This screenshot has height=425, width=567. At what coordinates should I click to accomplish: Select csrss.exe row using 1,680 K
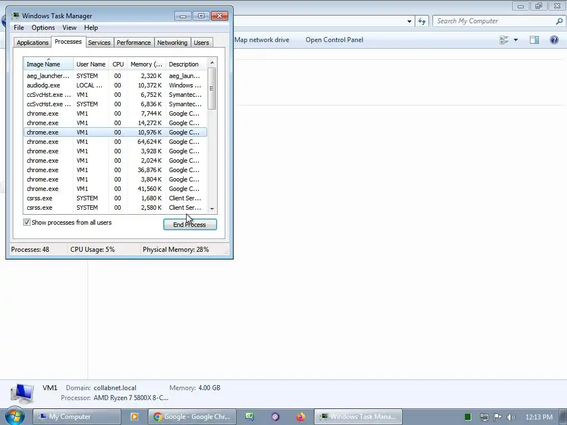(115, 198)
